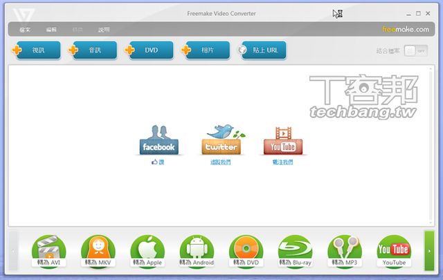Add audio with the 音訊 button

(93, 50)
